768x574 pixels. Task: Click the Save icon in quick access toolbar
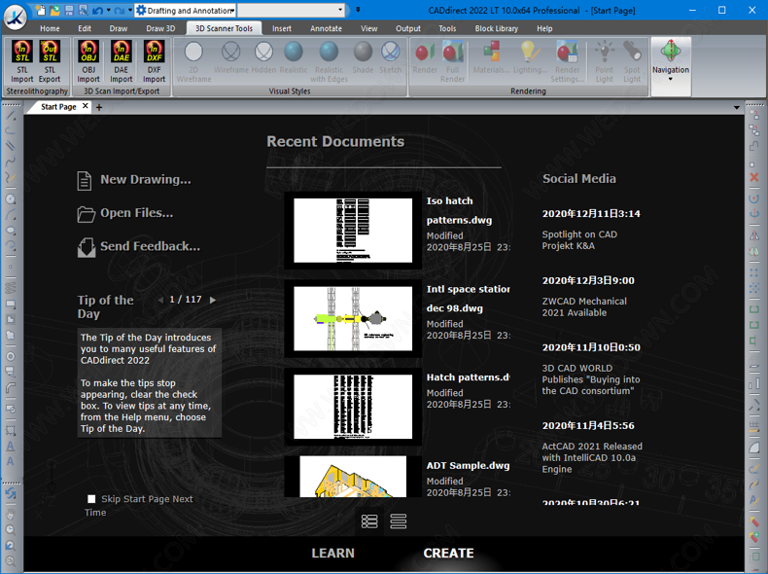69,11
